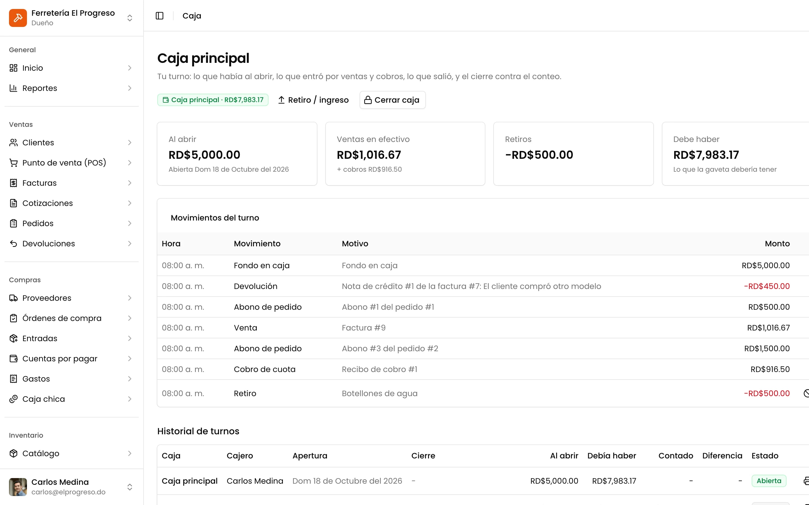
Task: Click the void icon on Retiro row
Action: click(x=806, y=393)
